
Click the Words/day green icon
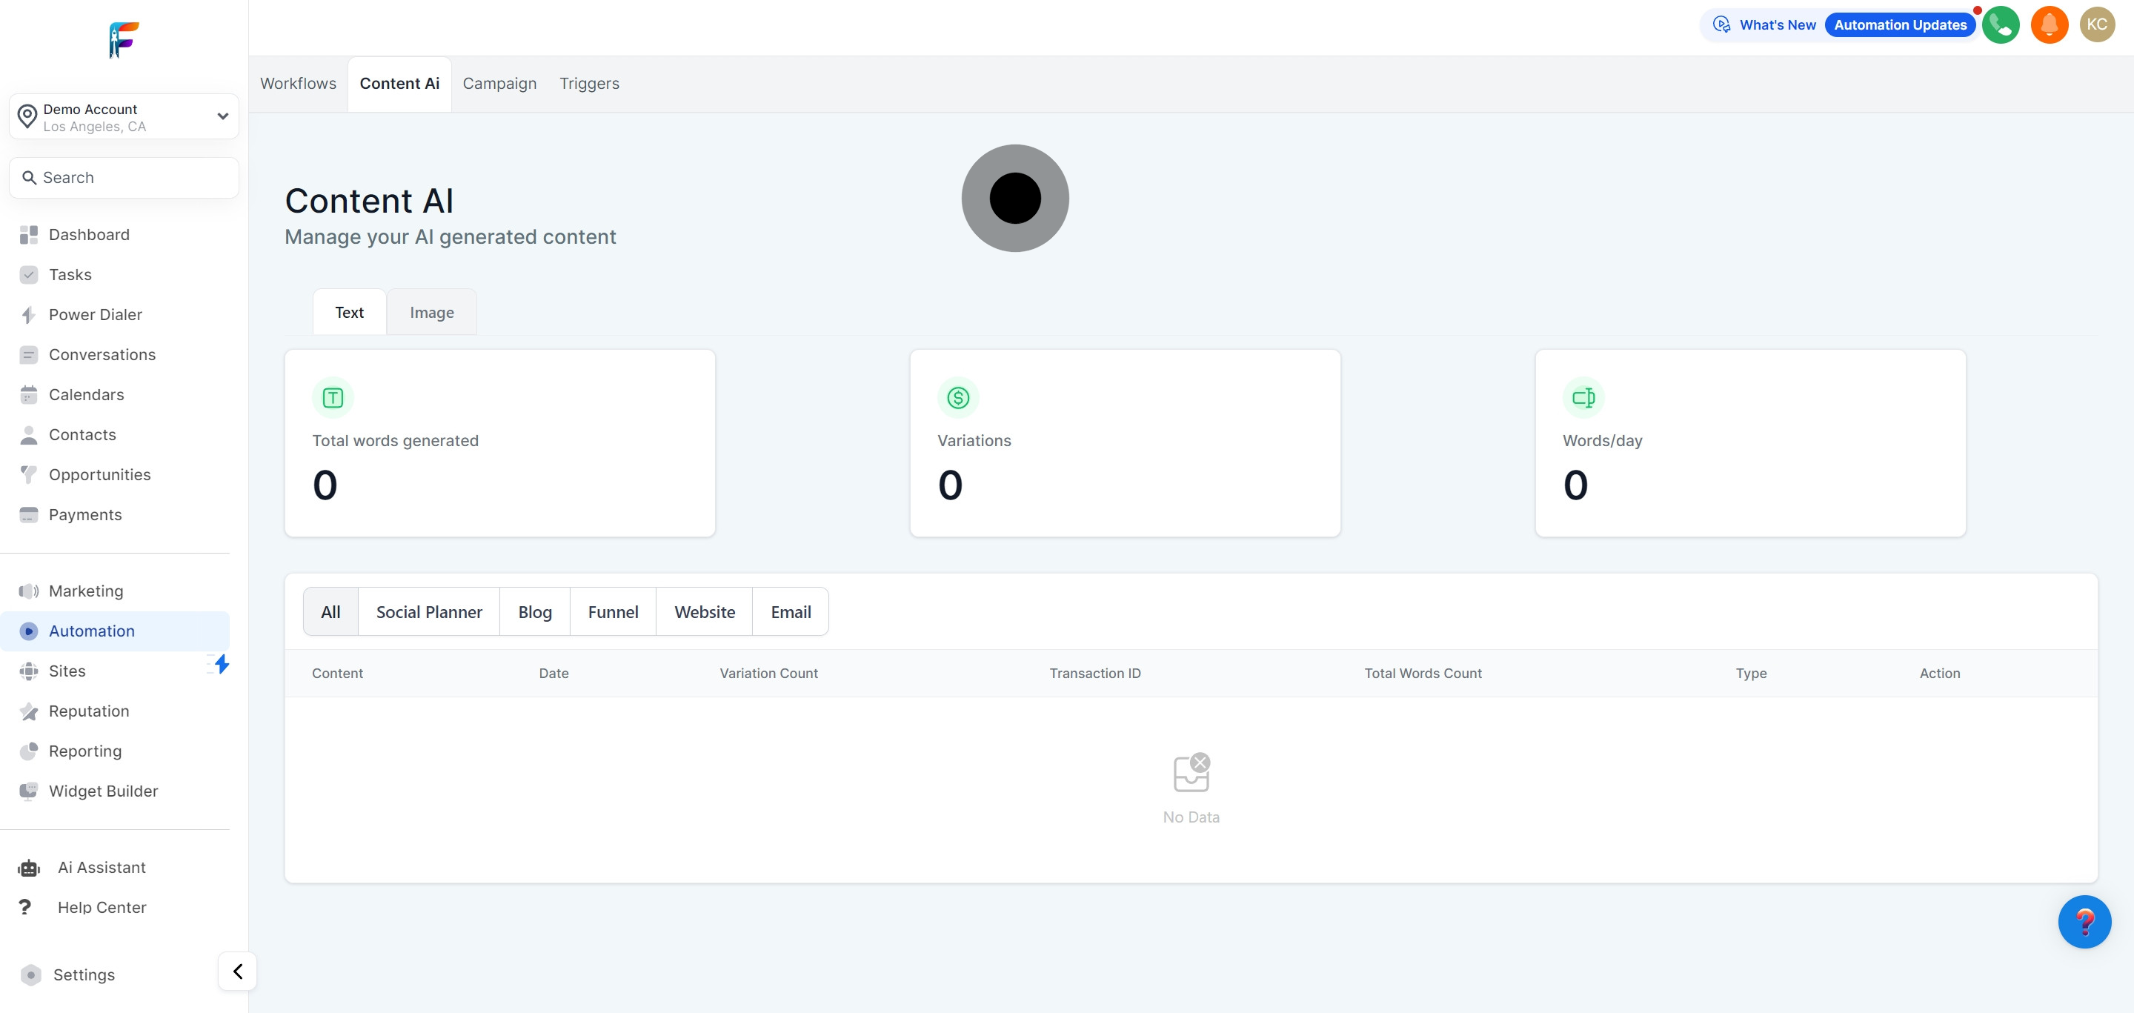(x=1584, y=399)
